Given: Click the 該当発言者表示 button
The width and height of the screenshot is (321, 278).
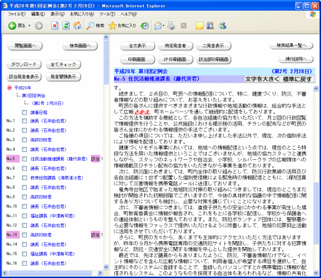Looking at the screenshot, I should [x=24, y=76].
